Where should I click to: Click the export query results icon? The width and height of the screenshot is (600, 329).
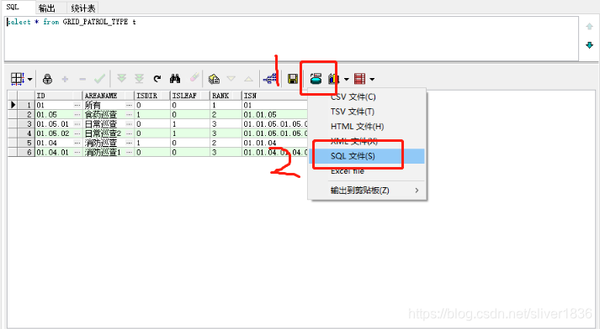316,79
